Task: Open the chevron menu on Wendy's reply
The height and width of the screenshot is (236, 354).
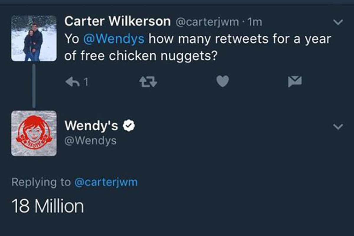Action: [x=338, y=127]
